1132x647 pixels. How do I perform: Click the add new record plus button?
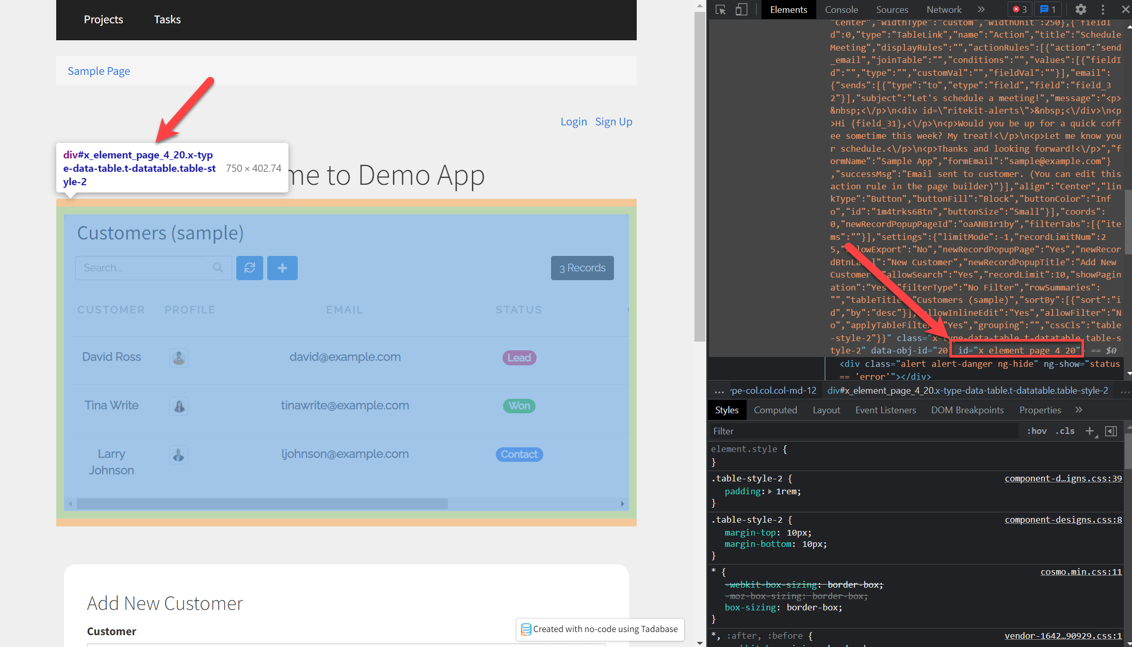[x=282, y=268]
